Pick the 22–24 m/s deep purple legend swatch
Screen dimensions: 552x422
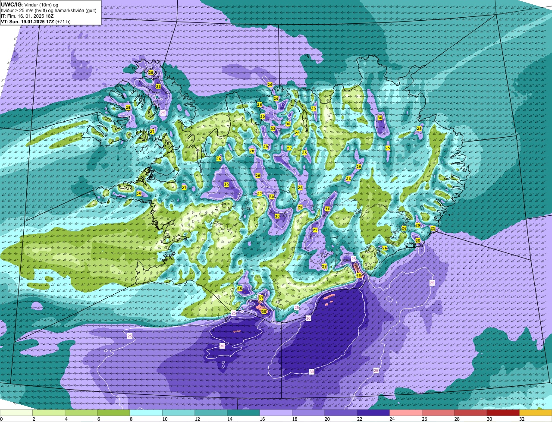coord(373,413)
